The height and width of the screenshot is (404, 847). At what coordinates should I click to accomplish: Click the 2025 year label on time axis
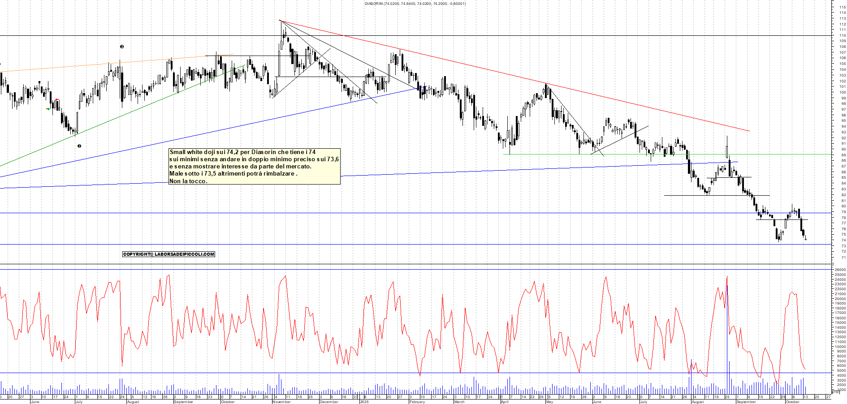(x=364, y=402)
